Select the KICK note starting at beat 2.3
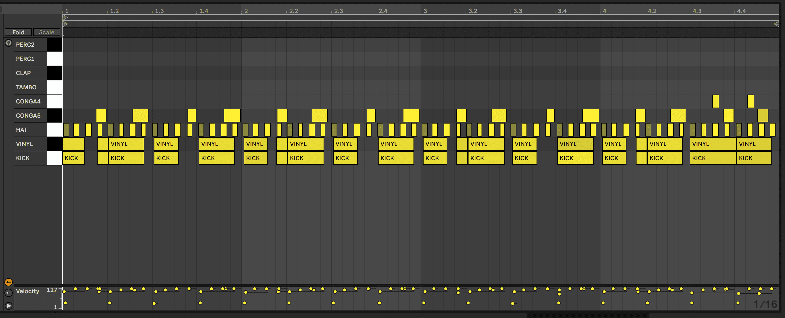This screenshot has height=318, width=785. click(345, 158)
